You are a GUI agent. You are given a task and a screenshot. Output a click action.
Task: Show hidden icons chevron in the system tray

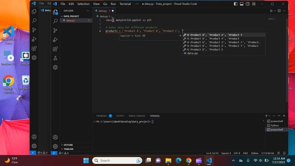point(233,160)
